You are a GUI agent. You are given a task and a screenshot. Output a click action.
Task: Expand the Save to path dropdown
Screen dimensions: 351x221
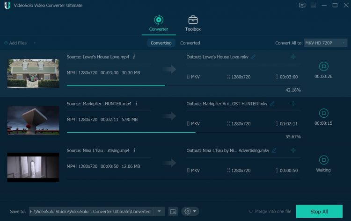pyautogui.click(x=159, y=211)
